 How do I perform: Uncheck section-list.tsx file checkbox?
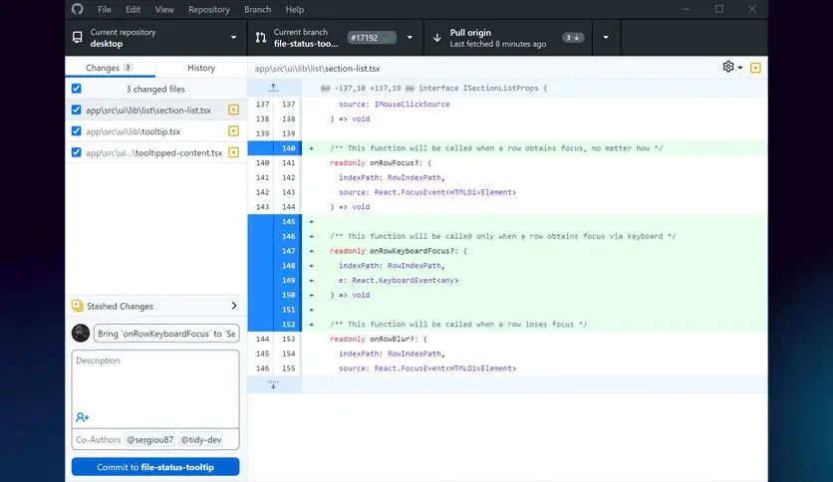[77, 110]
